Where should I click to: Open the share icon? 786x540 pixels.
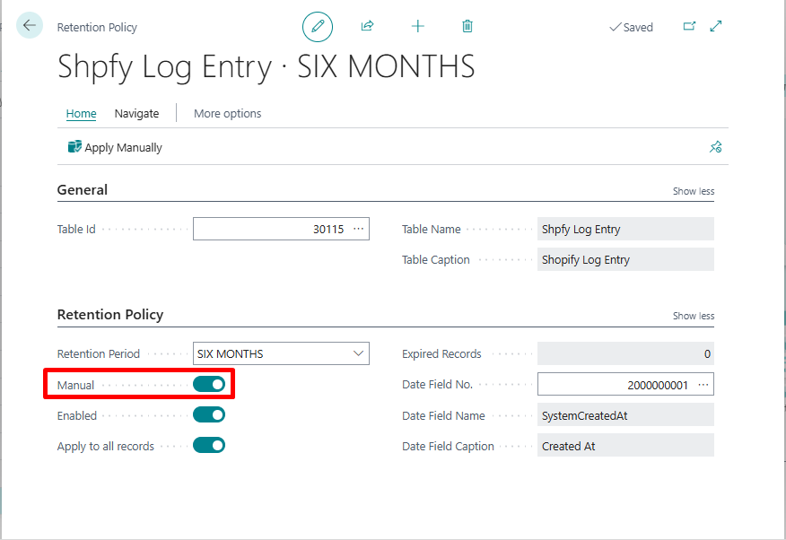click(x=368, y=26)
